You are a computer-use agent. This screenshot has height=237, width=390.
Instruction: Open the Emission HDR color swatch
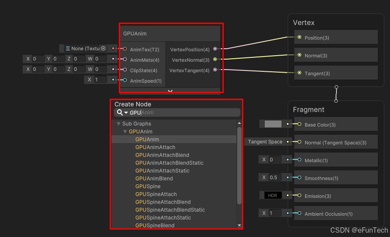pyautogui.click(x=273, y=195)
